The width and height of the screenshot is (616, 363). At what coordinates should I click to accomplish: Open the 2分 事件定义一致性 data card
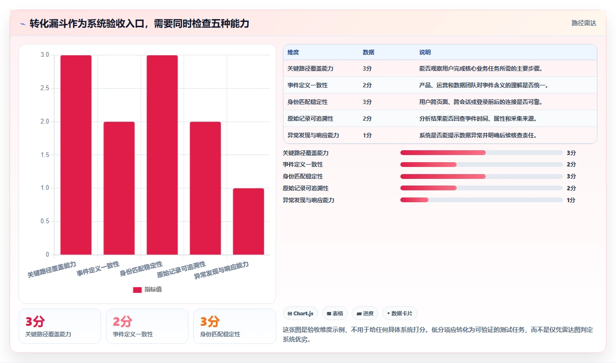(147, 326)
